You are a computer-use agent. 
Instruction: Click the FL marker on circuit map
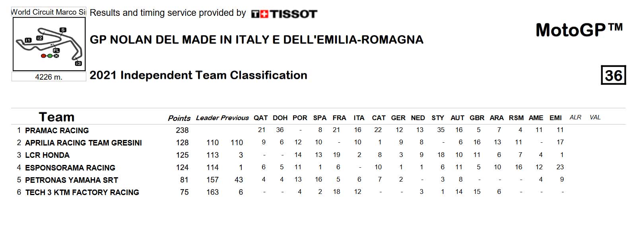click(x=56, y=50)
